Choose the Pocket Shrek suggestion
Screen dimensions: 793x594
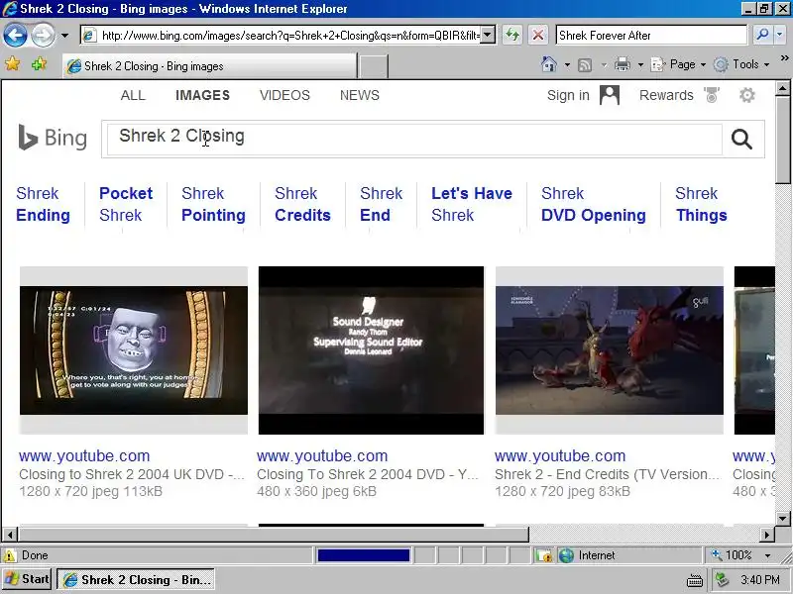click(126, 204)
